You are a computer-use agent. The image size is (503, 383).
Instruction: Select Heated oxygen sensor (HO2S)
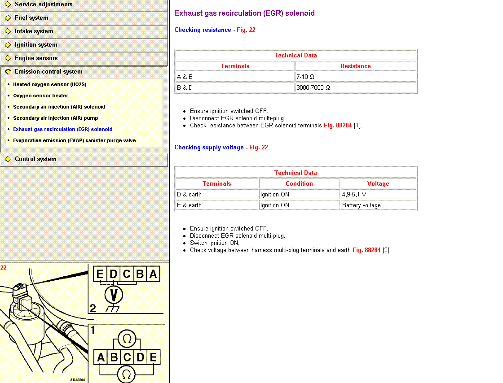(x=49, y=84)
